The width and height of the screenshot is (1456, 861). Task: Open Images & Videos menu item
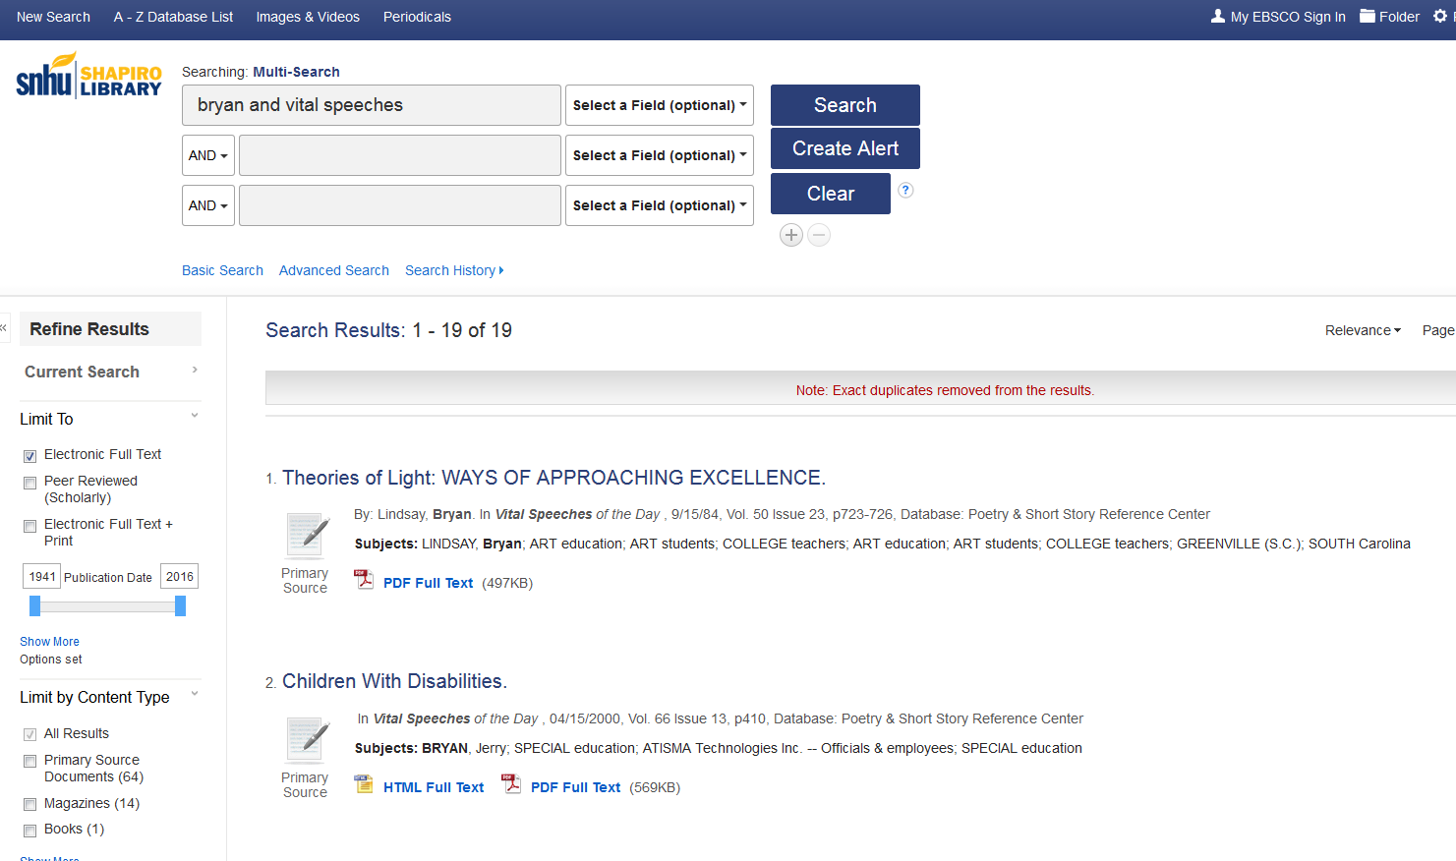(308, 17)
